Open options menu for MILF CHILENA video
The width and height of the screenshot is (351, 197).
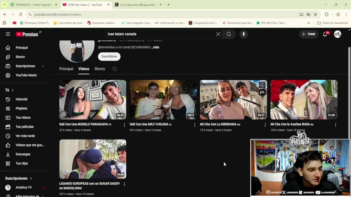[195, 125]
